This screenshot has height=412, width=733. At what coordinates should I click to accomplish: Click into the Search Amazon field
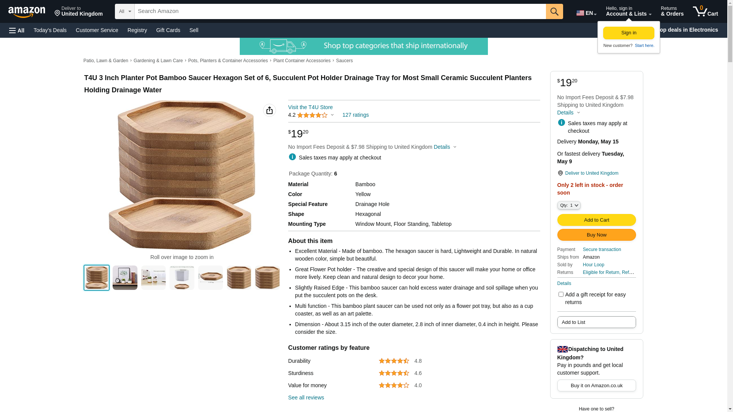pyautogui.click(x=340, y=11)
